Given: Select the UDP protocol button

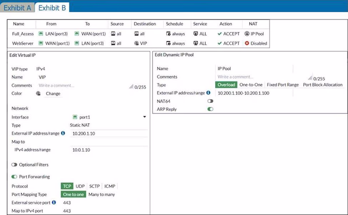Looking at the screenshot, I should (x=80, y=186).
